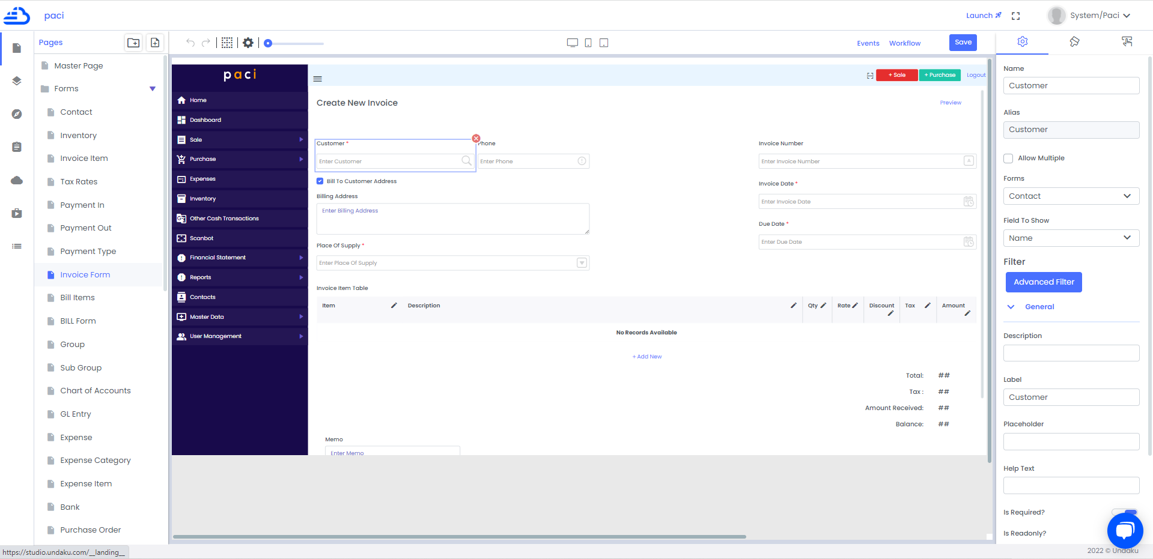1153x559 pixels.
Task: Open the styles paintbrush tab in right panel
Action: point(1075,42)
